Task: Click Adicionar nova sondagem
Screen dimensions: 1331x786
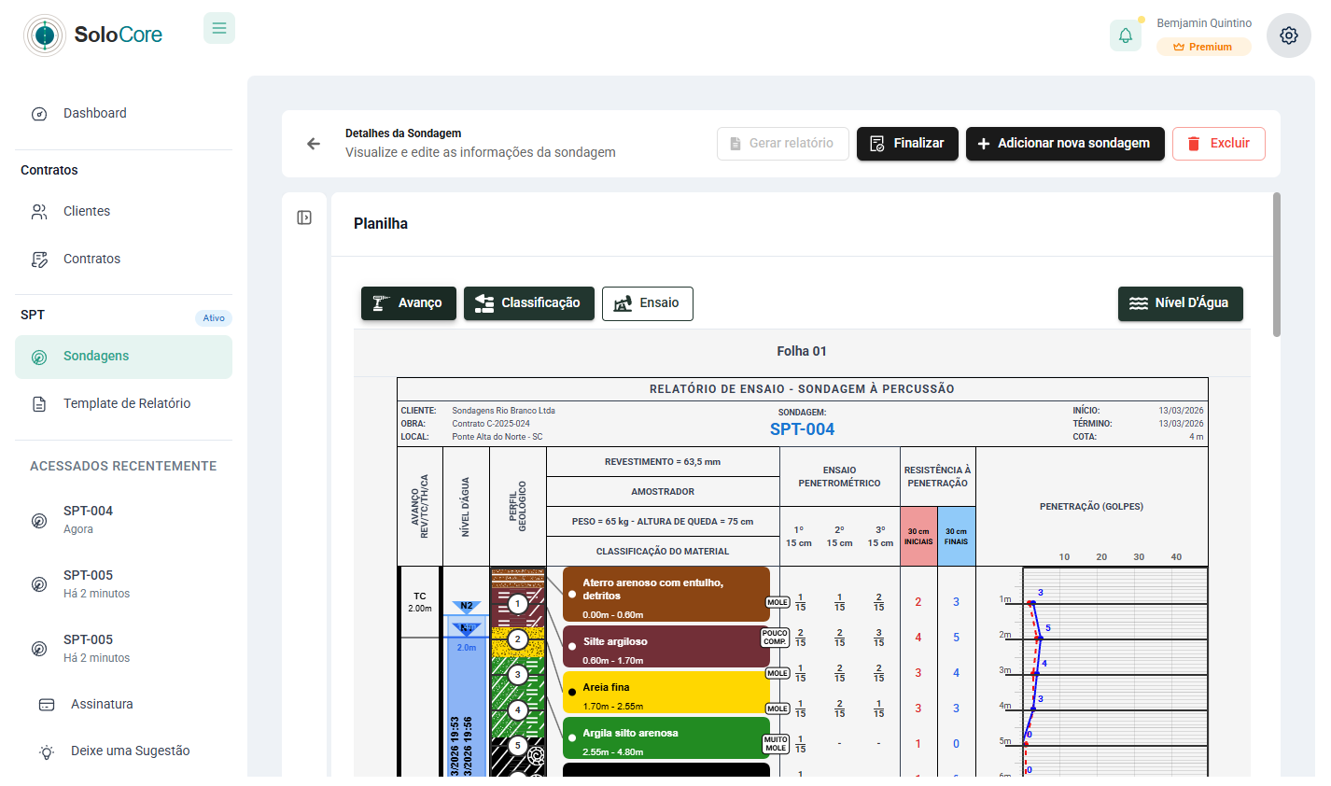Action: tap(1065, 144)
